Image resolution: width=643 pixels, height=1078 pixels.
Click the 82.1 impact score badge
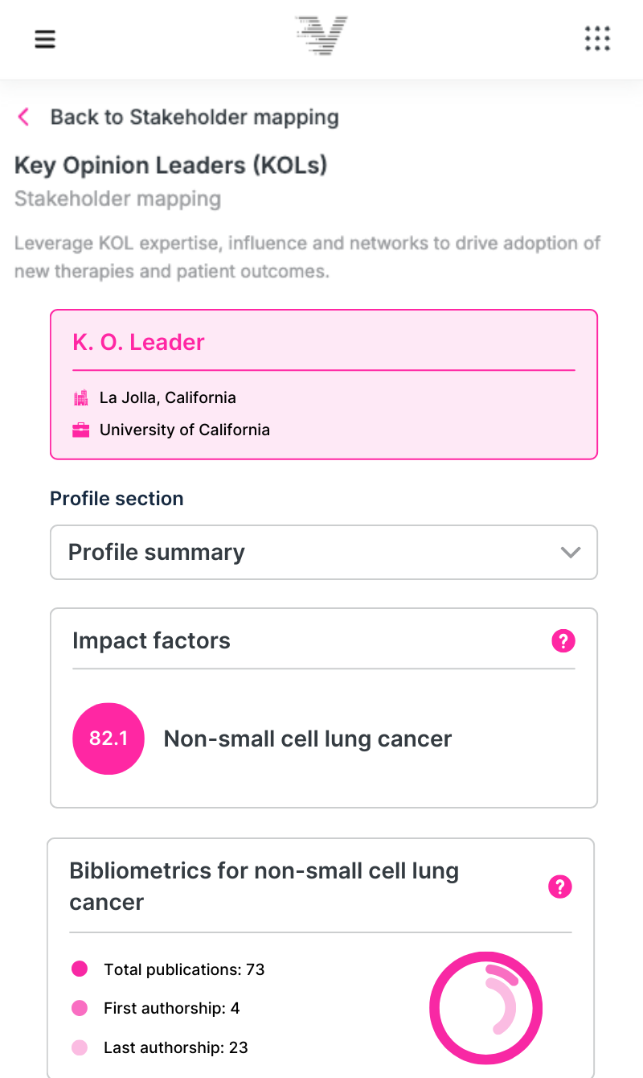point(109,739)
